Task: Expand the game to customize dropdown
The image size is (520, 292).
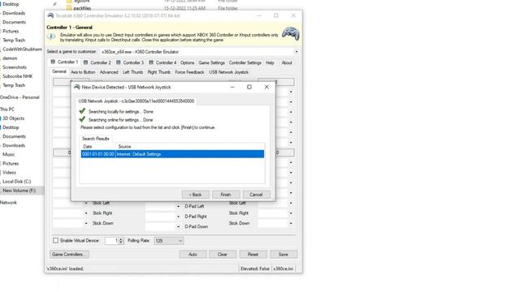Action: [x=296, y=52]
